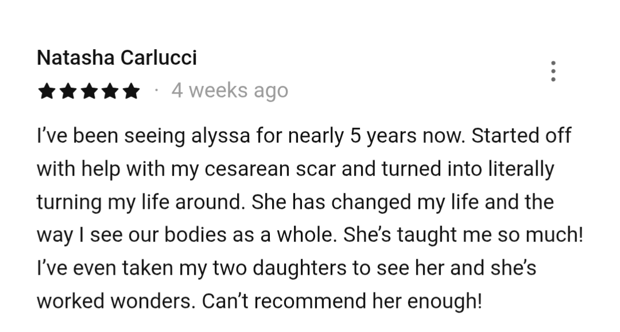620x332 pixels.
Task: Click the third rating star
Action: pyautogui.click(x=89, y=91)
